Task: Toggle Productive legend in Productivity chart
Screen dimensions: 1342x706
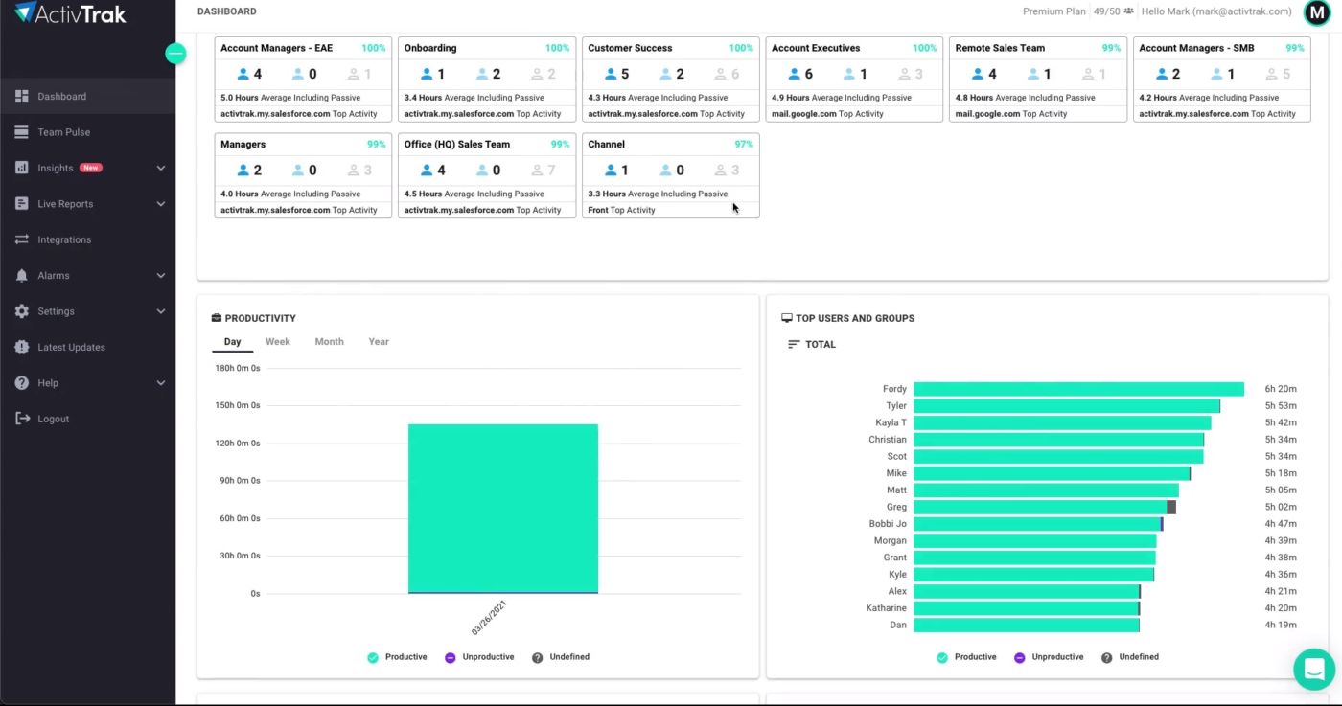Action: pyautogui.click(x=375, y=657)
